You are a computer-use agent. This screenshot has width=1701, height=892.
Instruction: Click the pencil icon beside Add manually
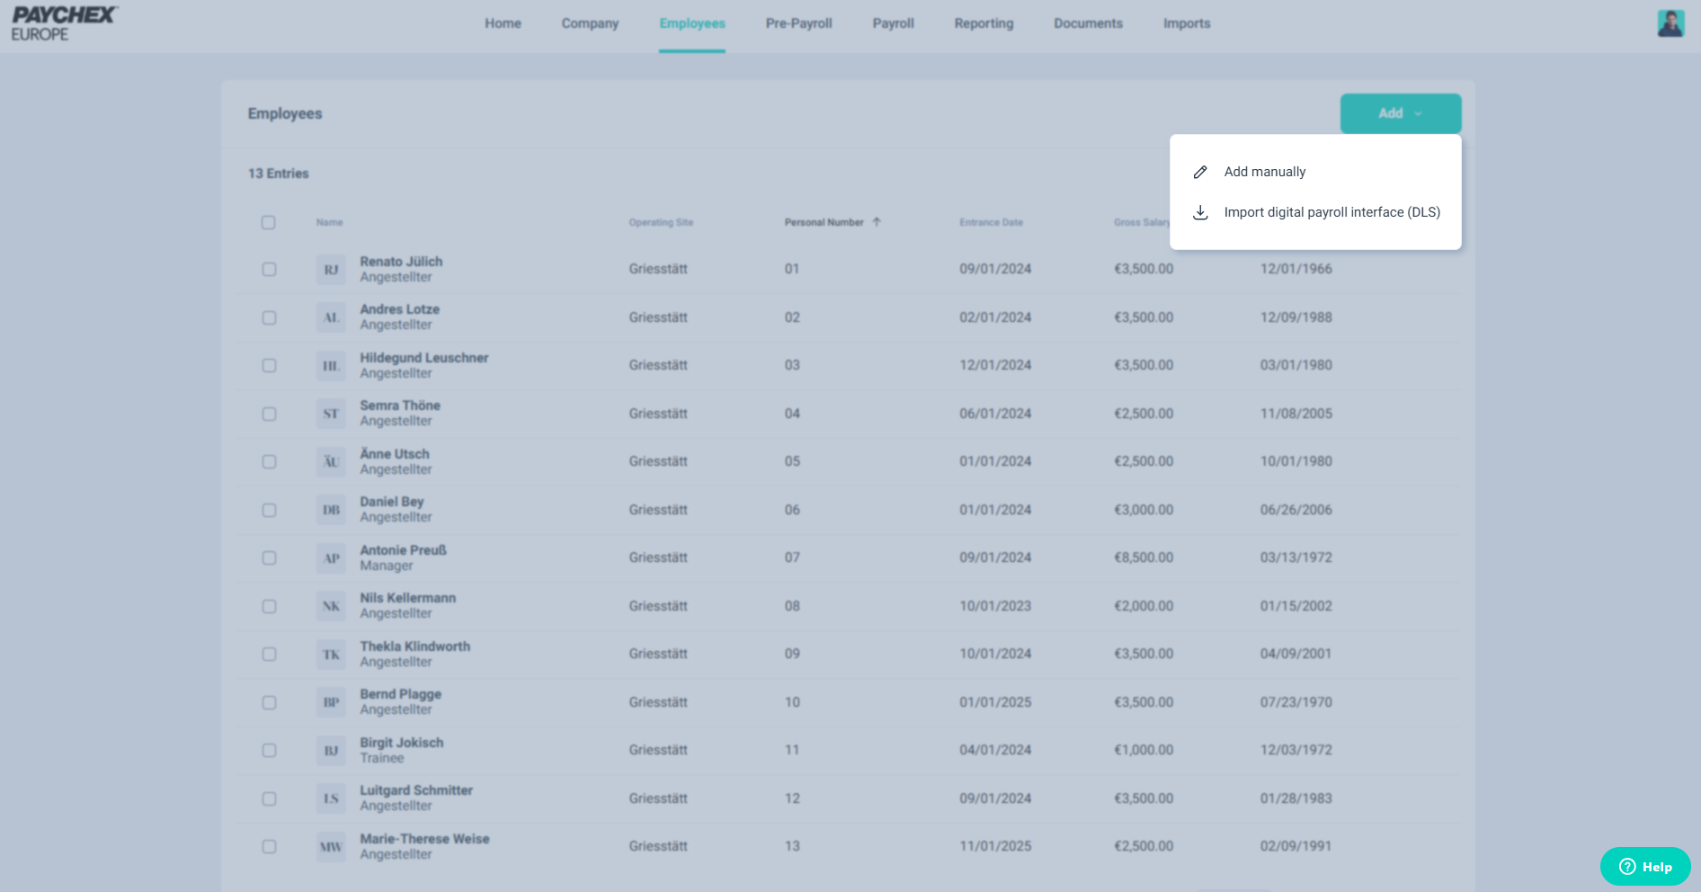point(1199,172)
